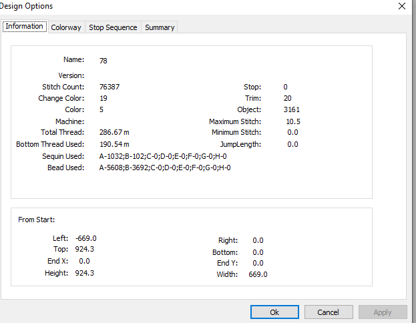Click the Color value 5
This screenshot has height=323, width=416.
pos(101,109)
